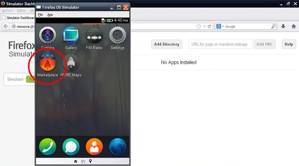Open the URL history dropdown arrow
This screenshot has height=166, width=299.
(x=205, y=26)
